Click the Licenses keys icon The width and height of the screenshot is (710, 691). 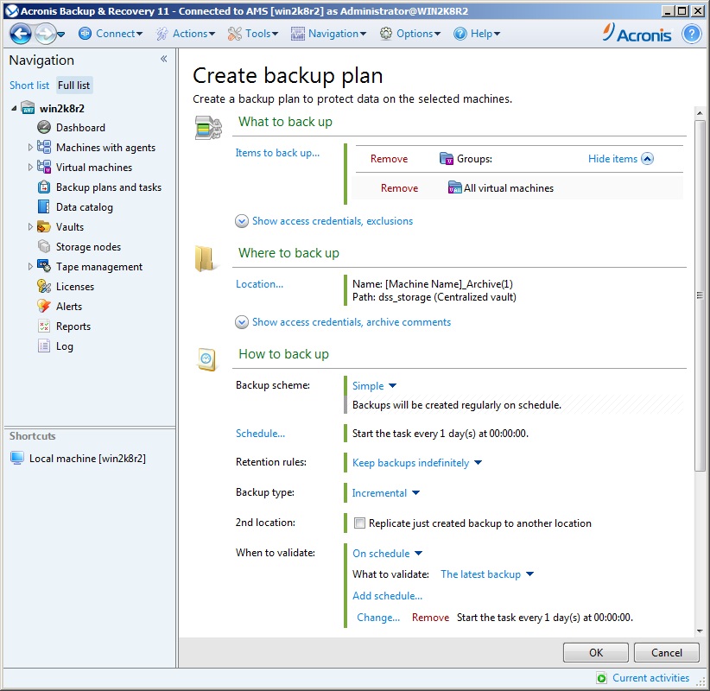click(44, 286)
